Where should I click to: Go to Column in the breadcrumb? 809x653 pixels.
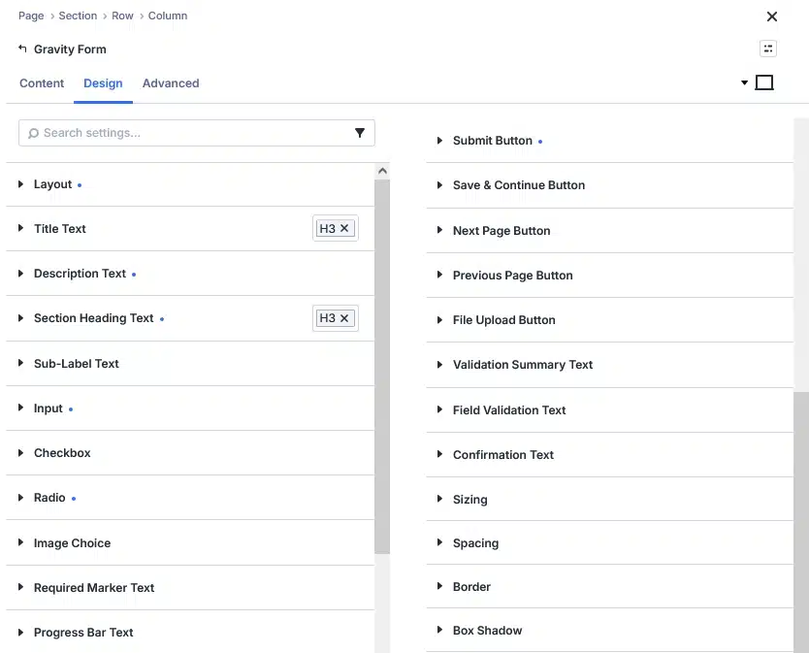click(168, 16)
